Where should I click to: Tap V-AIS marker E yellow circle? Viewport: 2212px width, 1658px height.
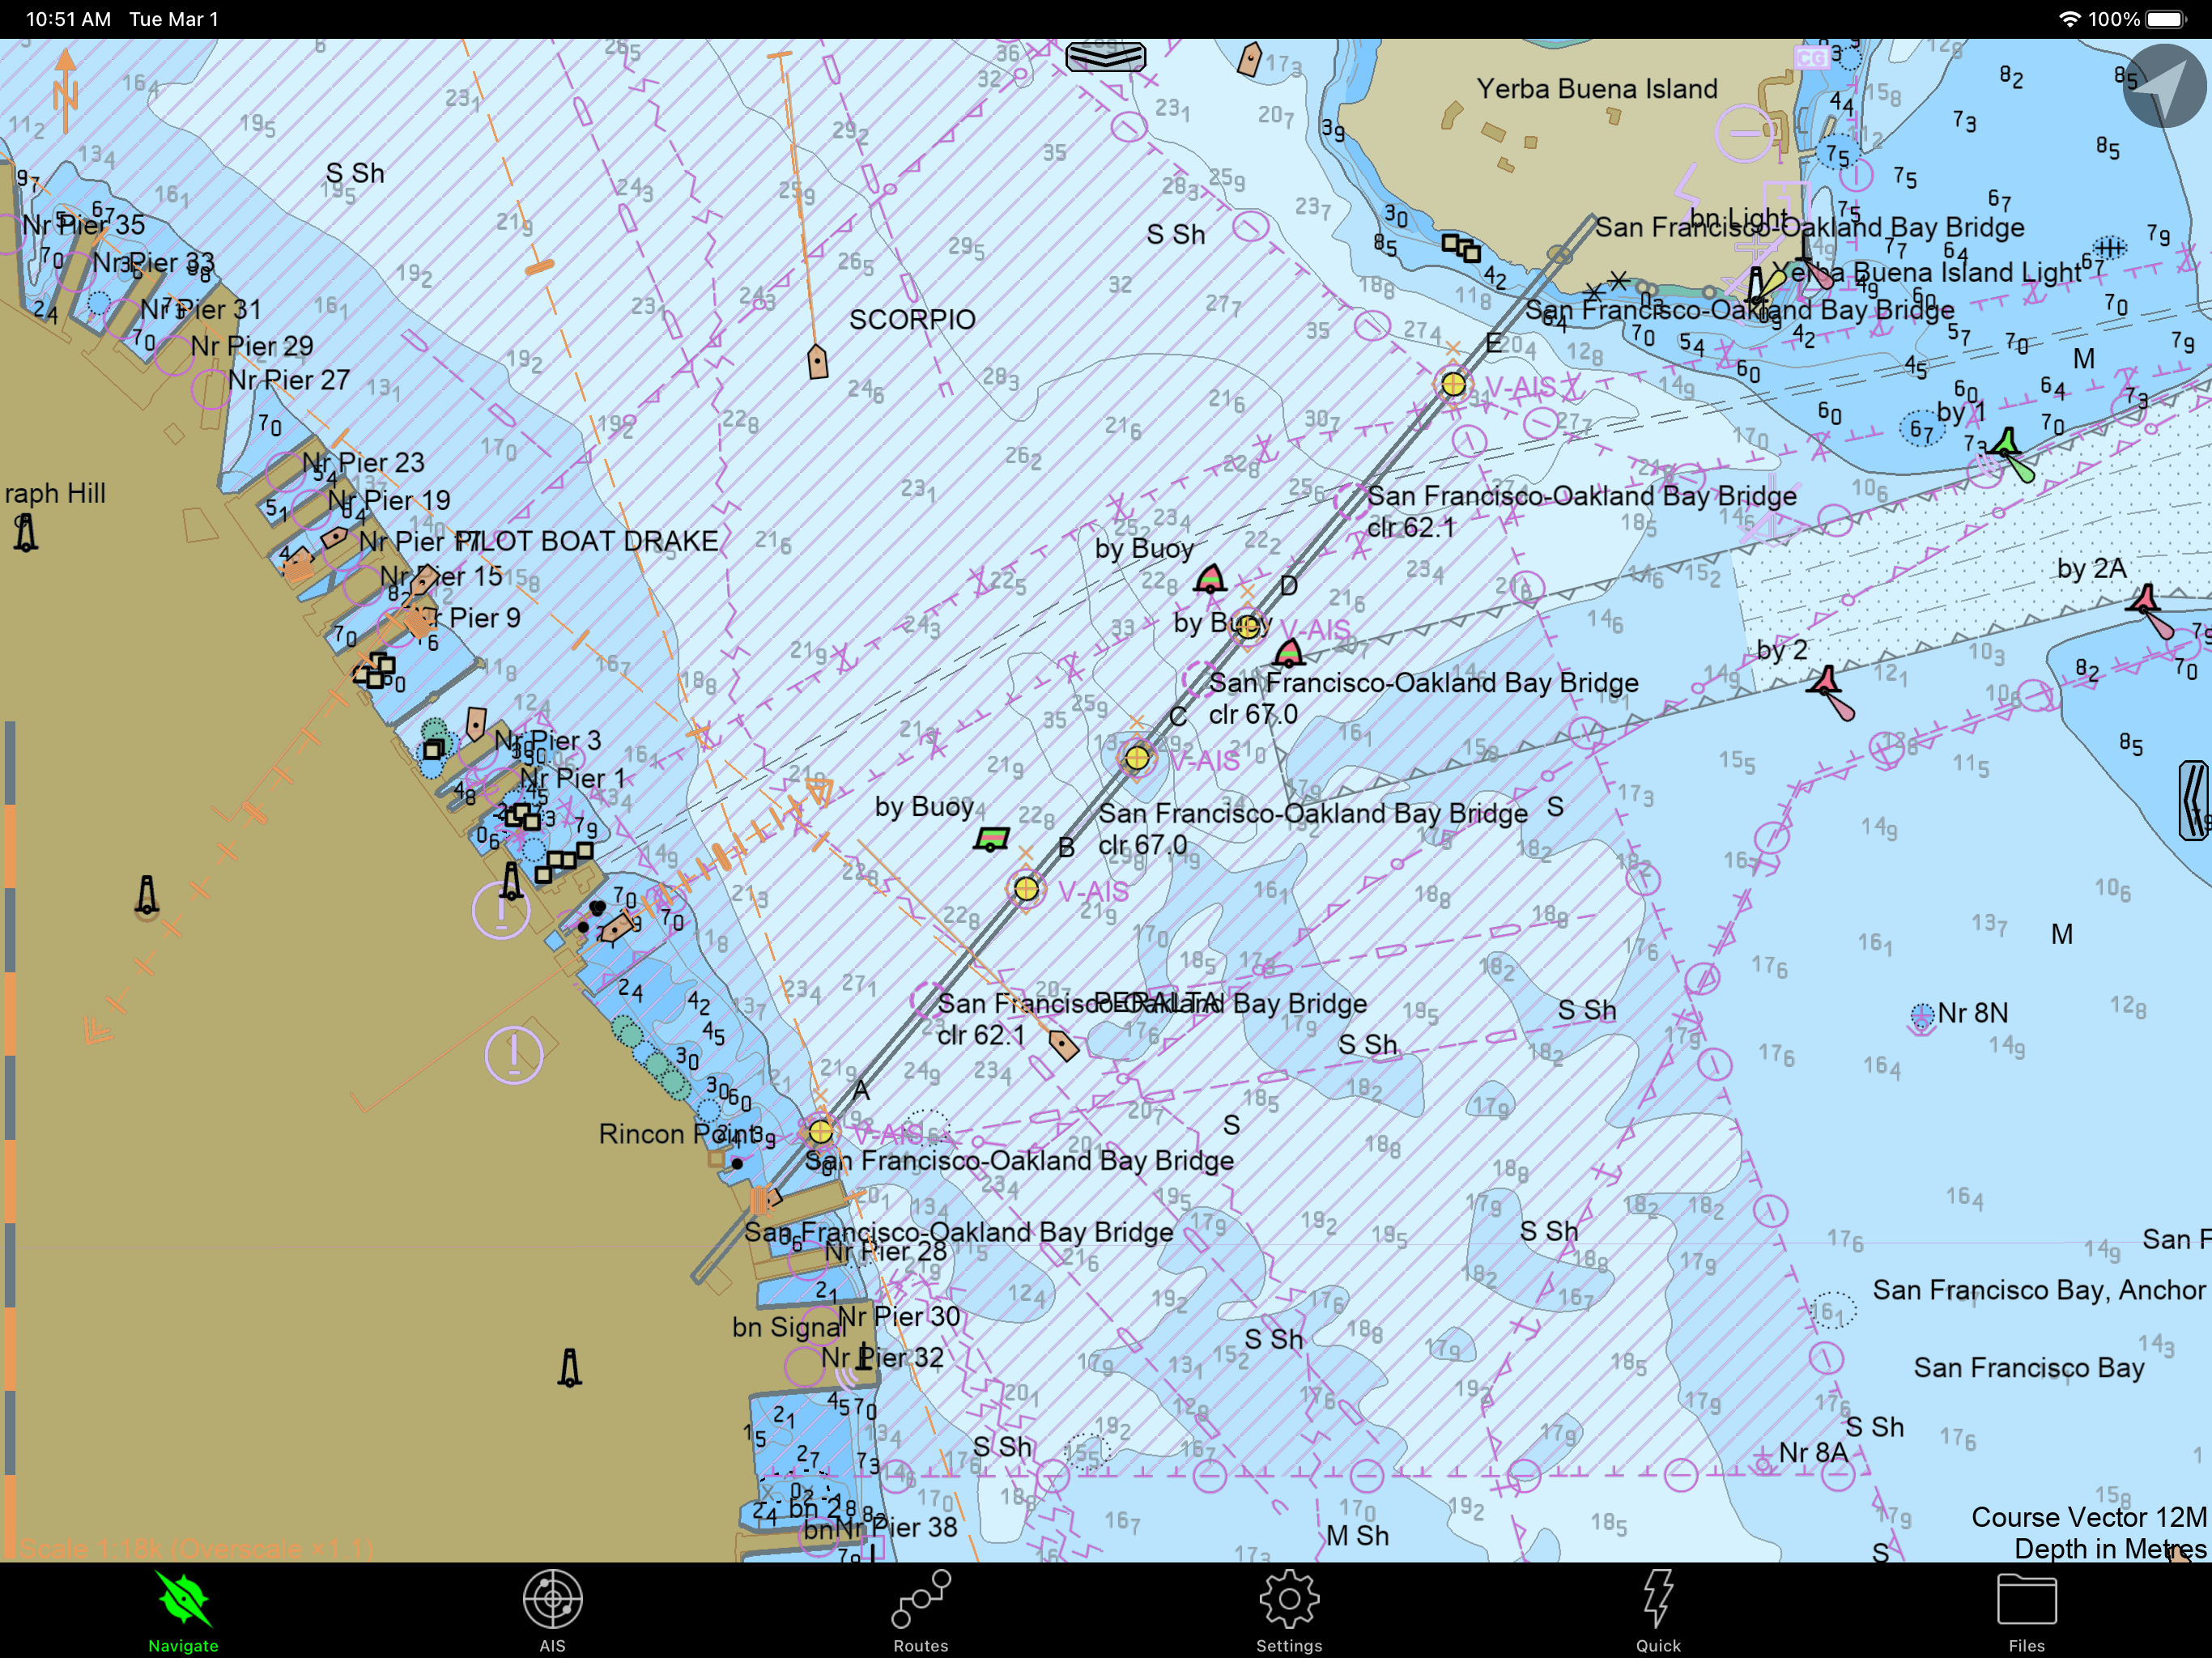1453,384
